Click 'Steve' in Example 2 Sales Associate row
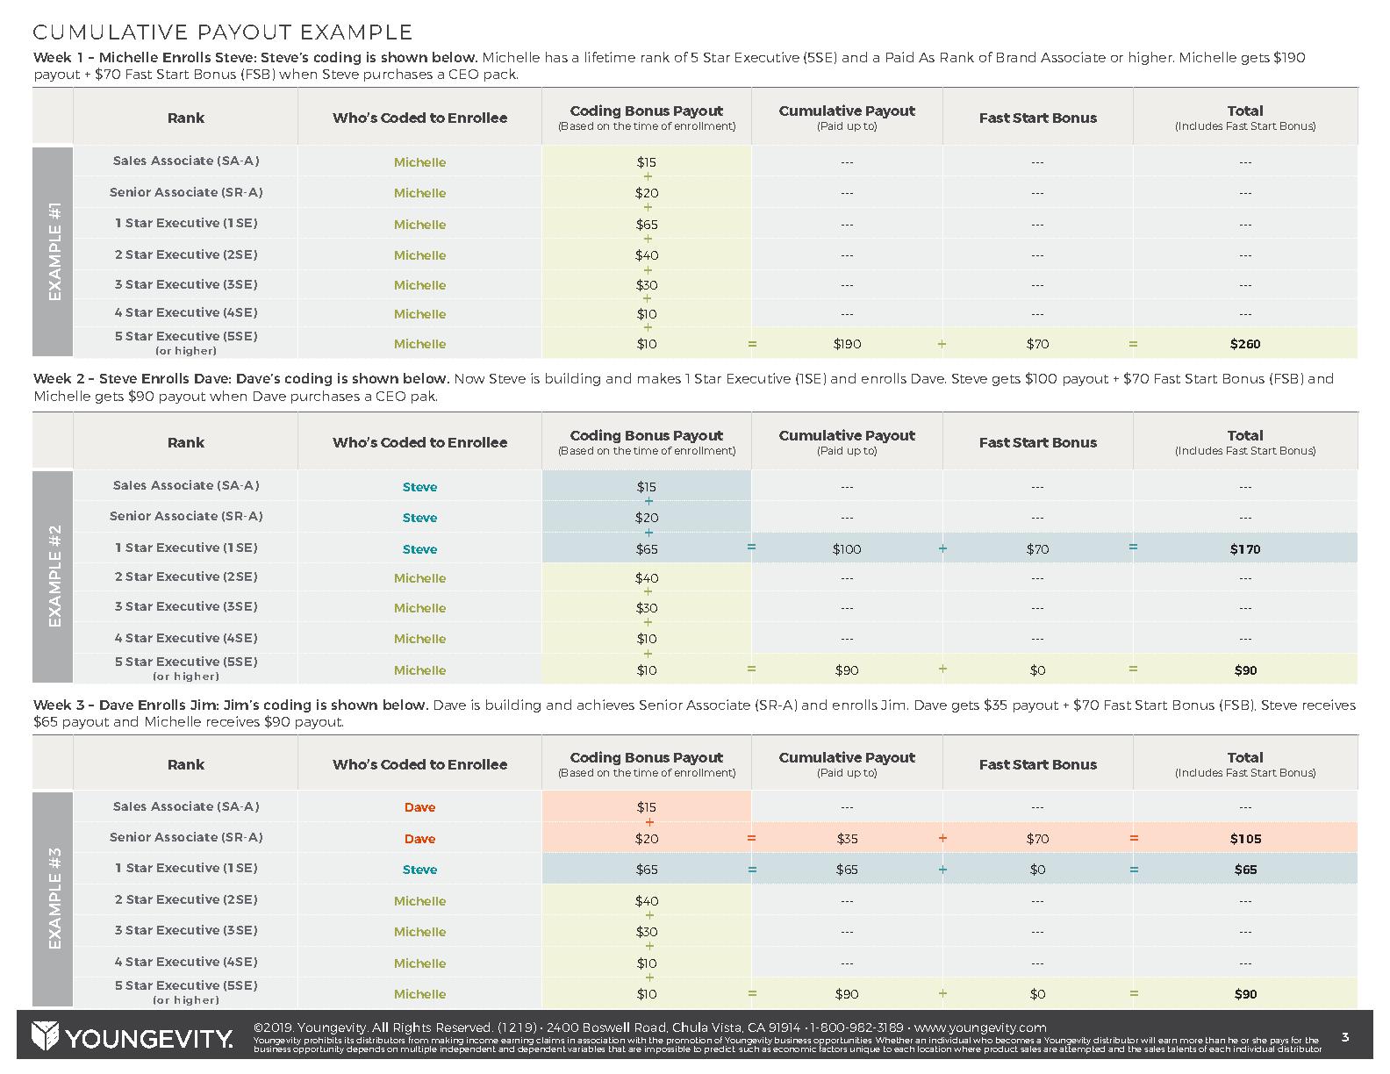 (419, 487)
